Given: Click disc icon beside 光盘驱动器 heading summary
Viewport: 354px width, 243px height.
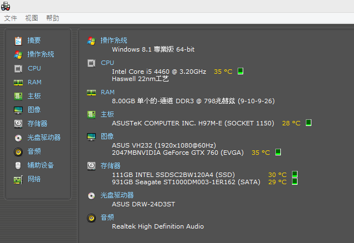Looking at the screenshot, I should 91,196.
